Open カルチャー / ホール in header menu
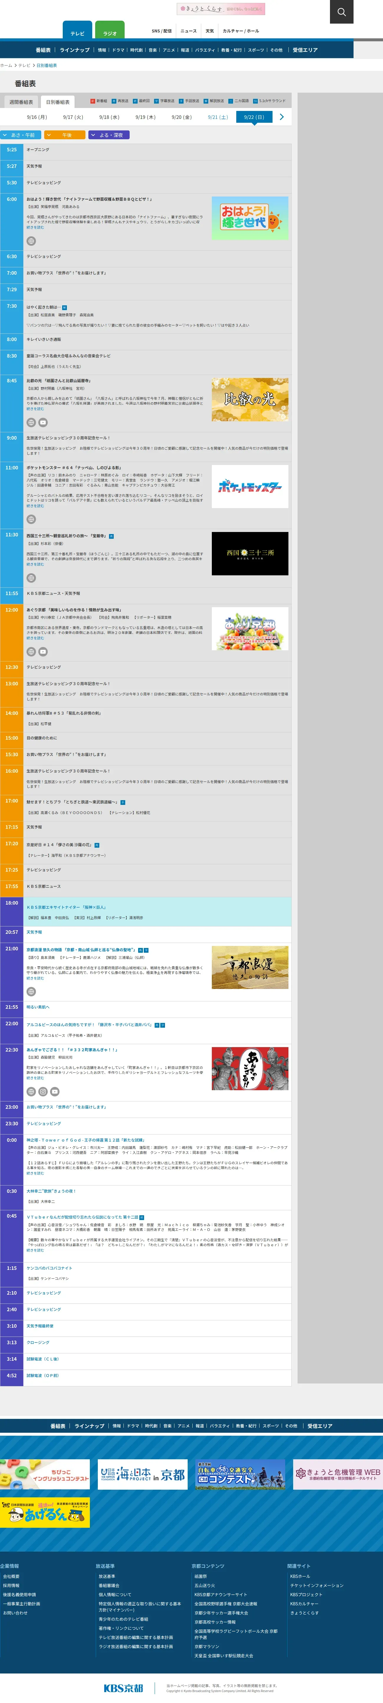This screenshot has height=1703, width=383. coord(240,31)
